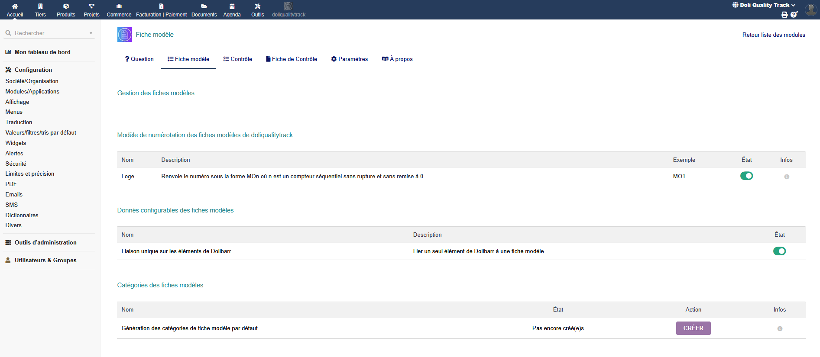The width and height of the screenshot is (820, 357).
Task: Disable the Loge numbering model toggle
Action: (746, 176)
